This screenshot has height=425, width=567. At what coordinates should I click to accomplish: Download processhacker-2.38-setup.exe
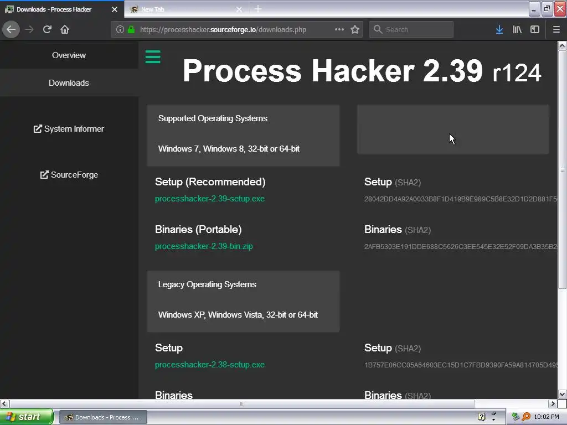click(210, 365)
